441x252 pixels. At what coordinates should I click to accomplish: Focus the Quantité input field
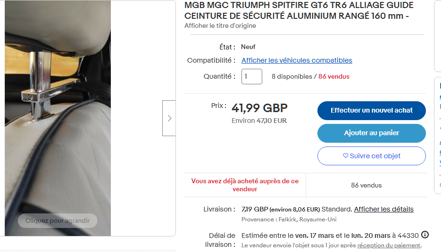click(251, 76)
